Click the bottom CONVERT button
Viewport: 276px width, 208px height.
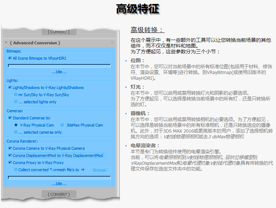click(x=59, y=194)
